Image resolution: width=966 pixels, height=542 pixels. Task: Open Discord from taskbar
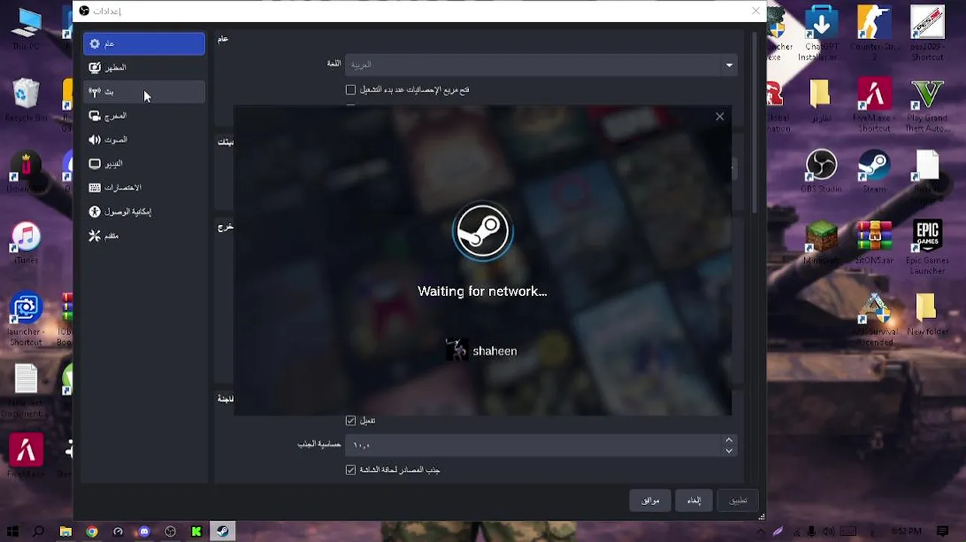(x=144, y=531)
